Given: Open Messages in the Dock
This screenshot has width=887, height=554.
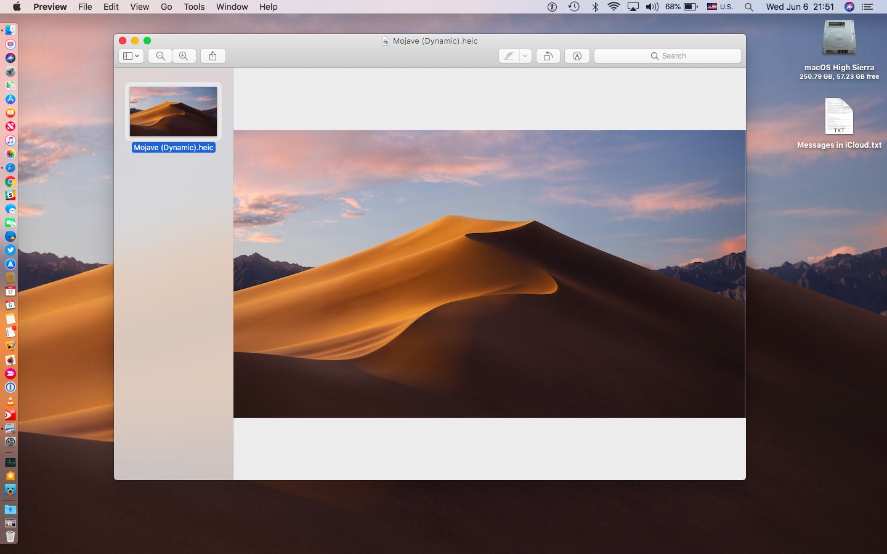Looking at the screenshot, I should point(10,209).
